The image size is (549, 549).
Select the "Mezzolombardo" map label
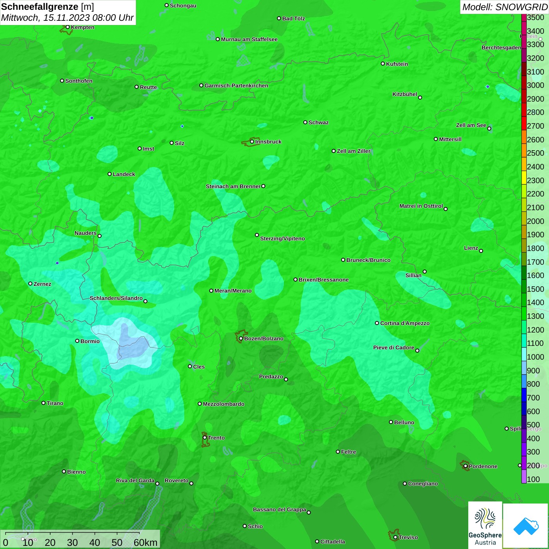pyautogui.click(x=224, y=404)
